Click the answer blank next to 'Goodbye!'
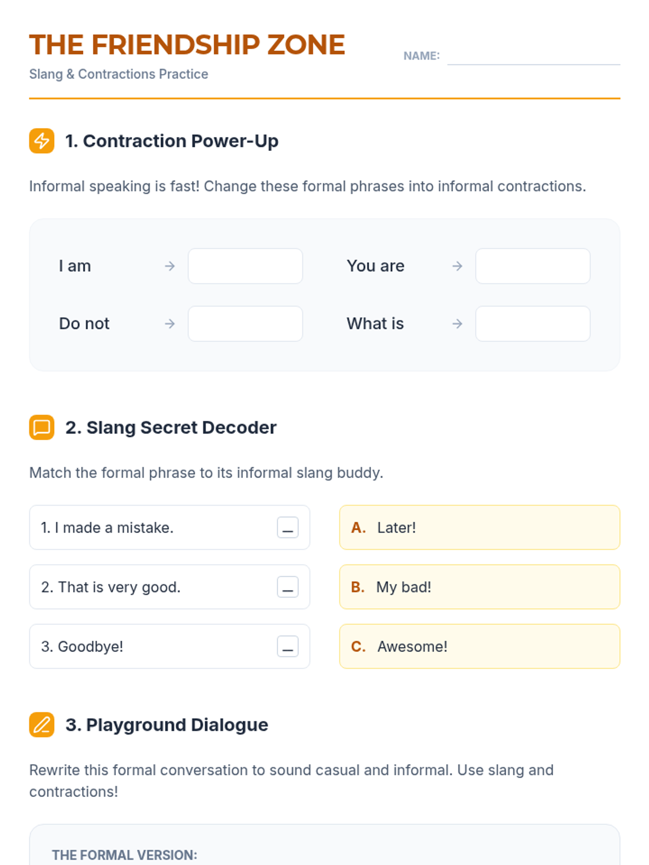 coord(288,647)
